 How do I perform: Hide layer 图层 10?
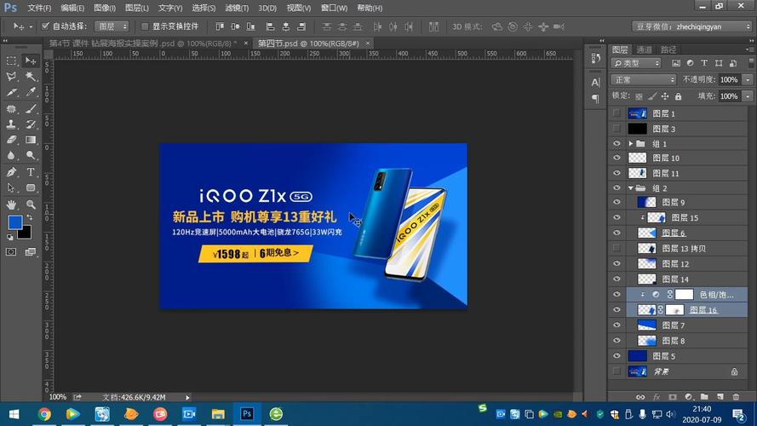(x=616, y=158)
